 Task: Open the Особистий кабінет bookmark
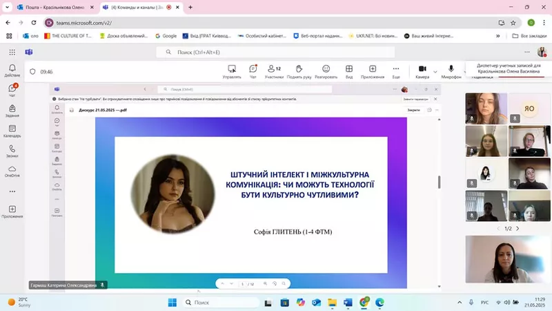tap(262, 36)
